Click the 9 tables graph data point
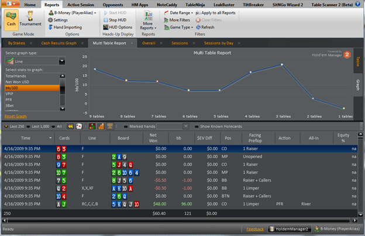The image size is (365, 236). (95, 69)
